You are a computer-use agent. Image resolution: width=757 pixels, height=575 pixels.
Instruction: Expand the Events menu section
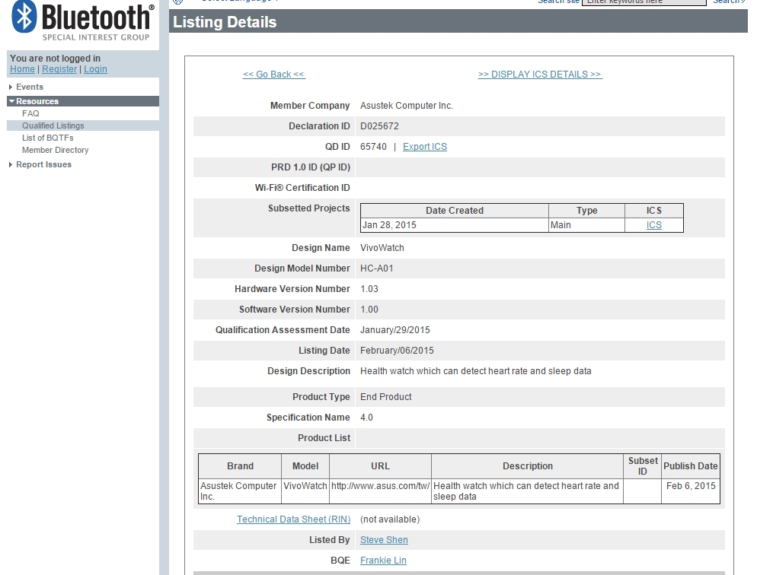(29, 87)
